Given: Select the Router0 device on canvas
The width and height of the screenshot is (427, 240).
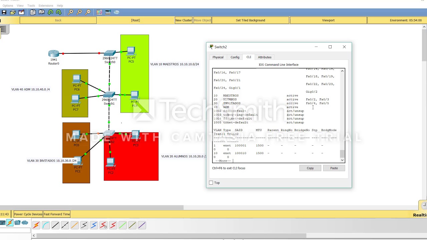Looking at the screenshot, I should coord(54,54).
